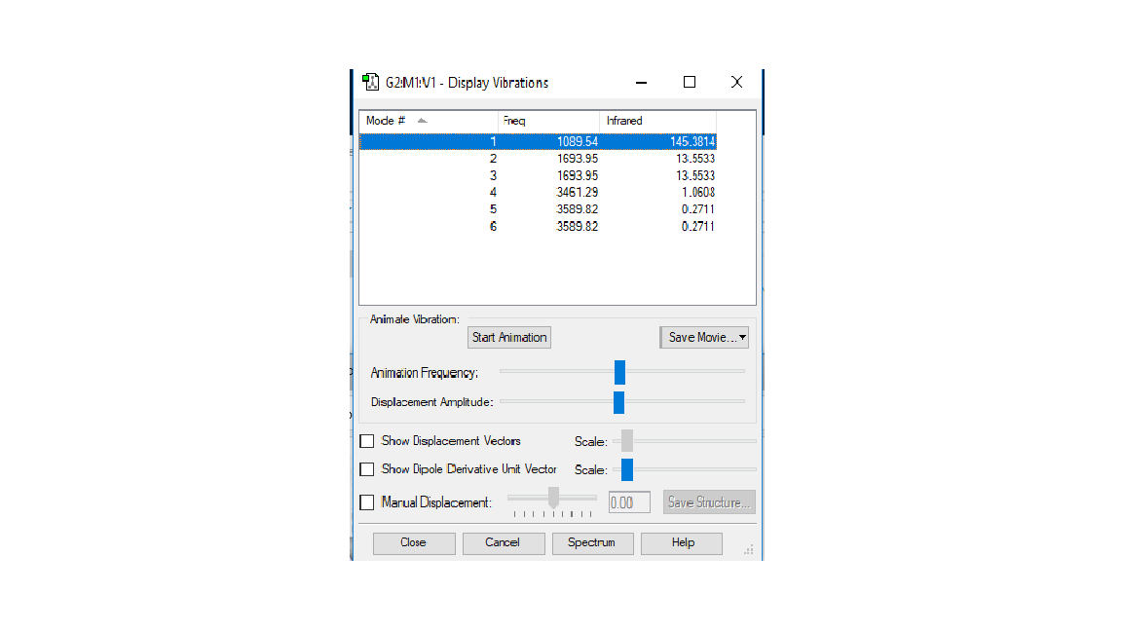This screenshot has width=1122, height=631.
Task: Click the Displacement Vectors Scale slider
Action: [x=627, y=441]
